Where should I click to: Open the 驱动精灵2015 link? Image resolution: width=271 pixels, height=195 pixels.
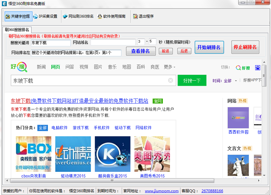click(x=73, y=176)
